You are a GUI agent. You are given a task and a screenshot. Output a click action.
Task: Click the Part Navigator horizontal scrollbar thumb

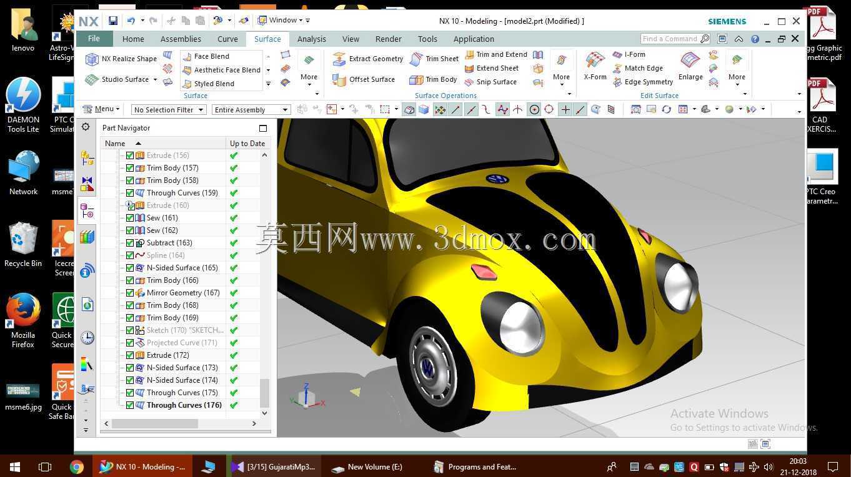[x=154, y=424]
